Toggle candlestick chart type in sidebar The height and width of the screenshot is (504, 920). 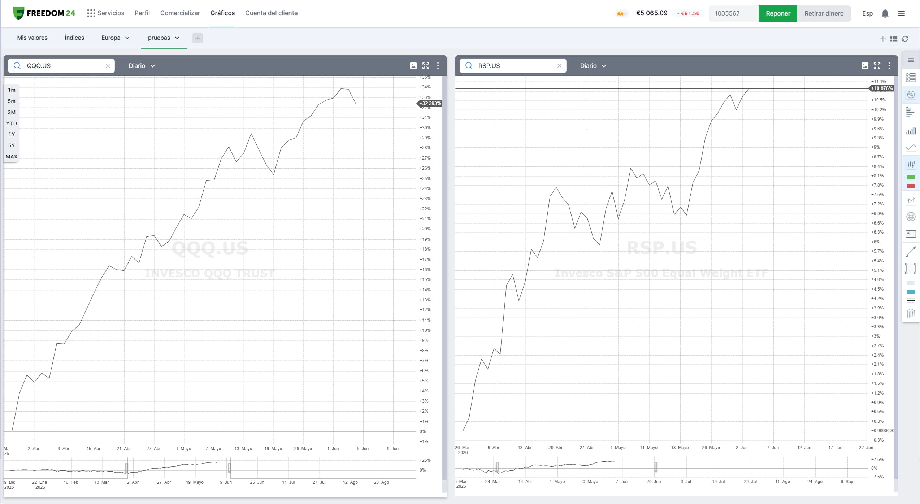(x=911, y=164)
